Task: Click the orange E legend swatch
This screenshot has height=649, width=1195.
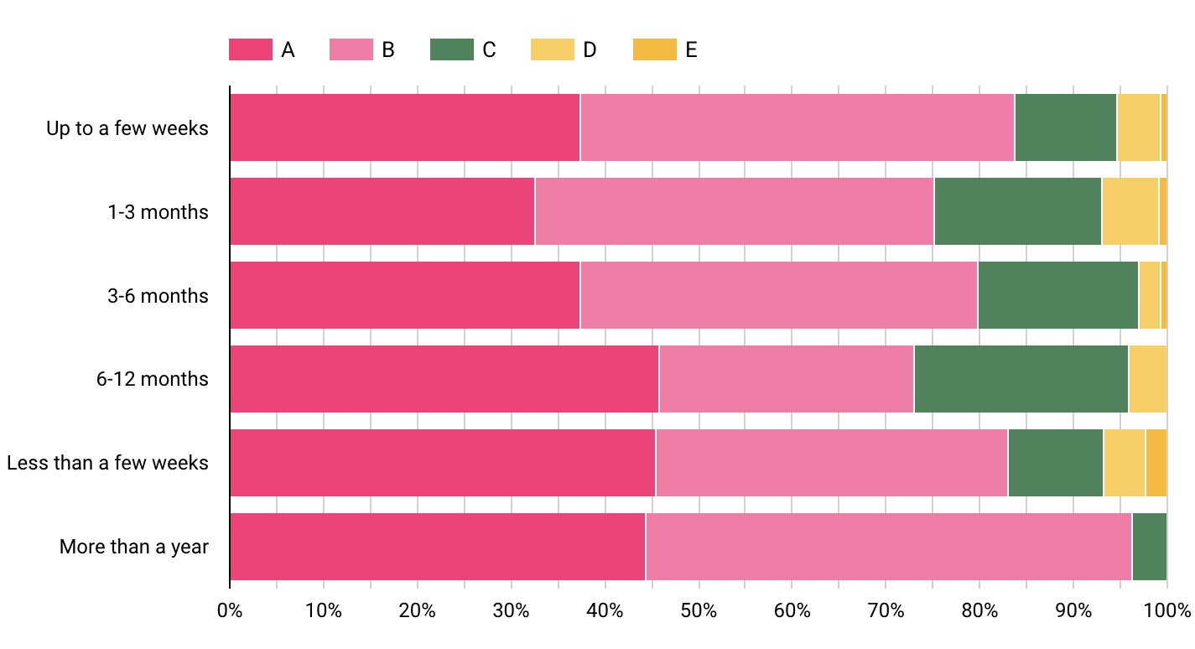Action: pyautogui.click(x=653, y=50)
